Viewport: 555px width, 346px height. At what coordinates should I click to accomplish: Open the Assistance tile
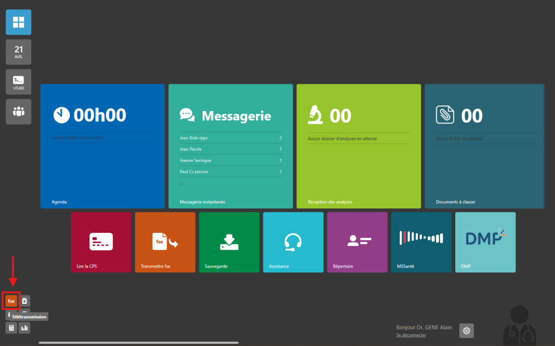(293, 242)
